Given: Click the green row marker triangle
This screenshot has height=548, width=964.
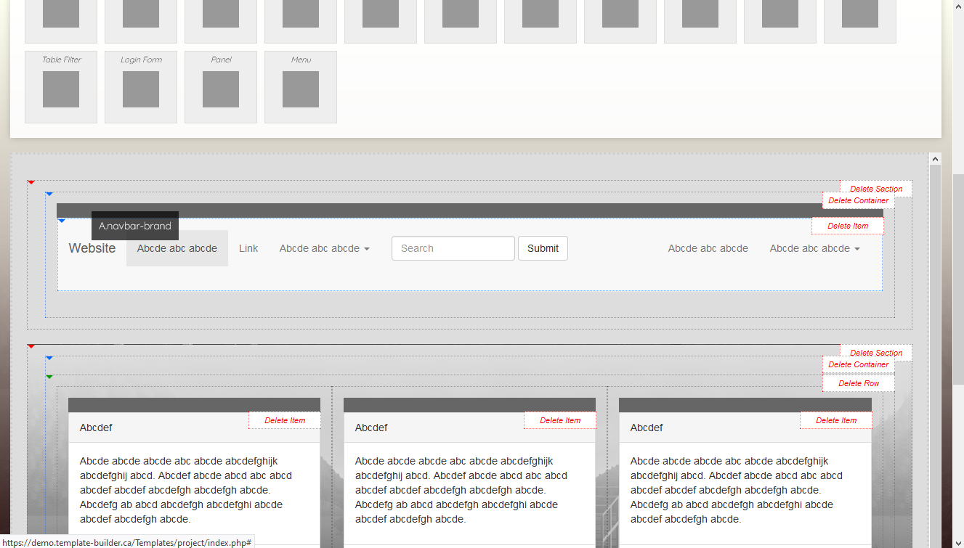Looking at the screenshot, I should (49, 377).
